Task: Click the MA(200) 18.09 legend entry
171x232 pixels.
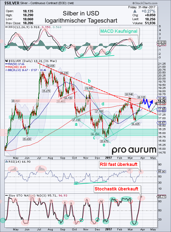Action: (x=15, y=67)
